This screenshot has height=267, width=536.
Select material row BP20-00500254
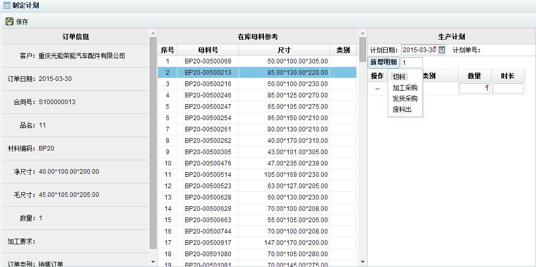[x=257, y=118]
